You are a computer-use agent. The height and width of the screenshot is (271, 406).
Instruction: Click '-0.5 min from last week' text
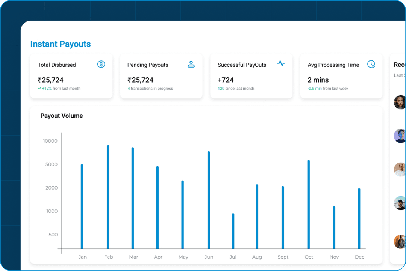coord(328,89)
